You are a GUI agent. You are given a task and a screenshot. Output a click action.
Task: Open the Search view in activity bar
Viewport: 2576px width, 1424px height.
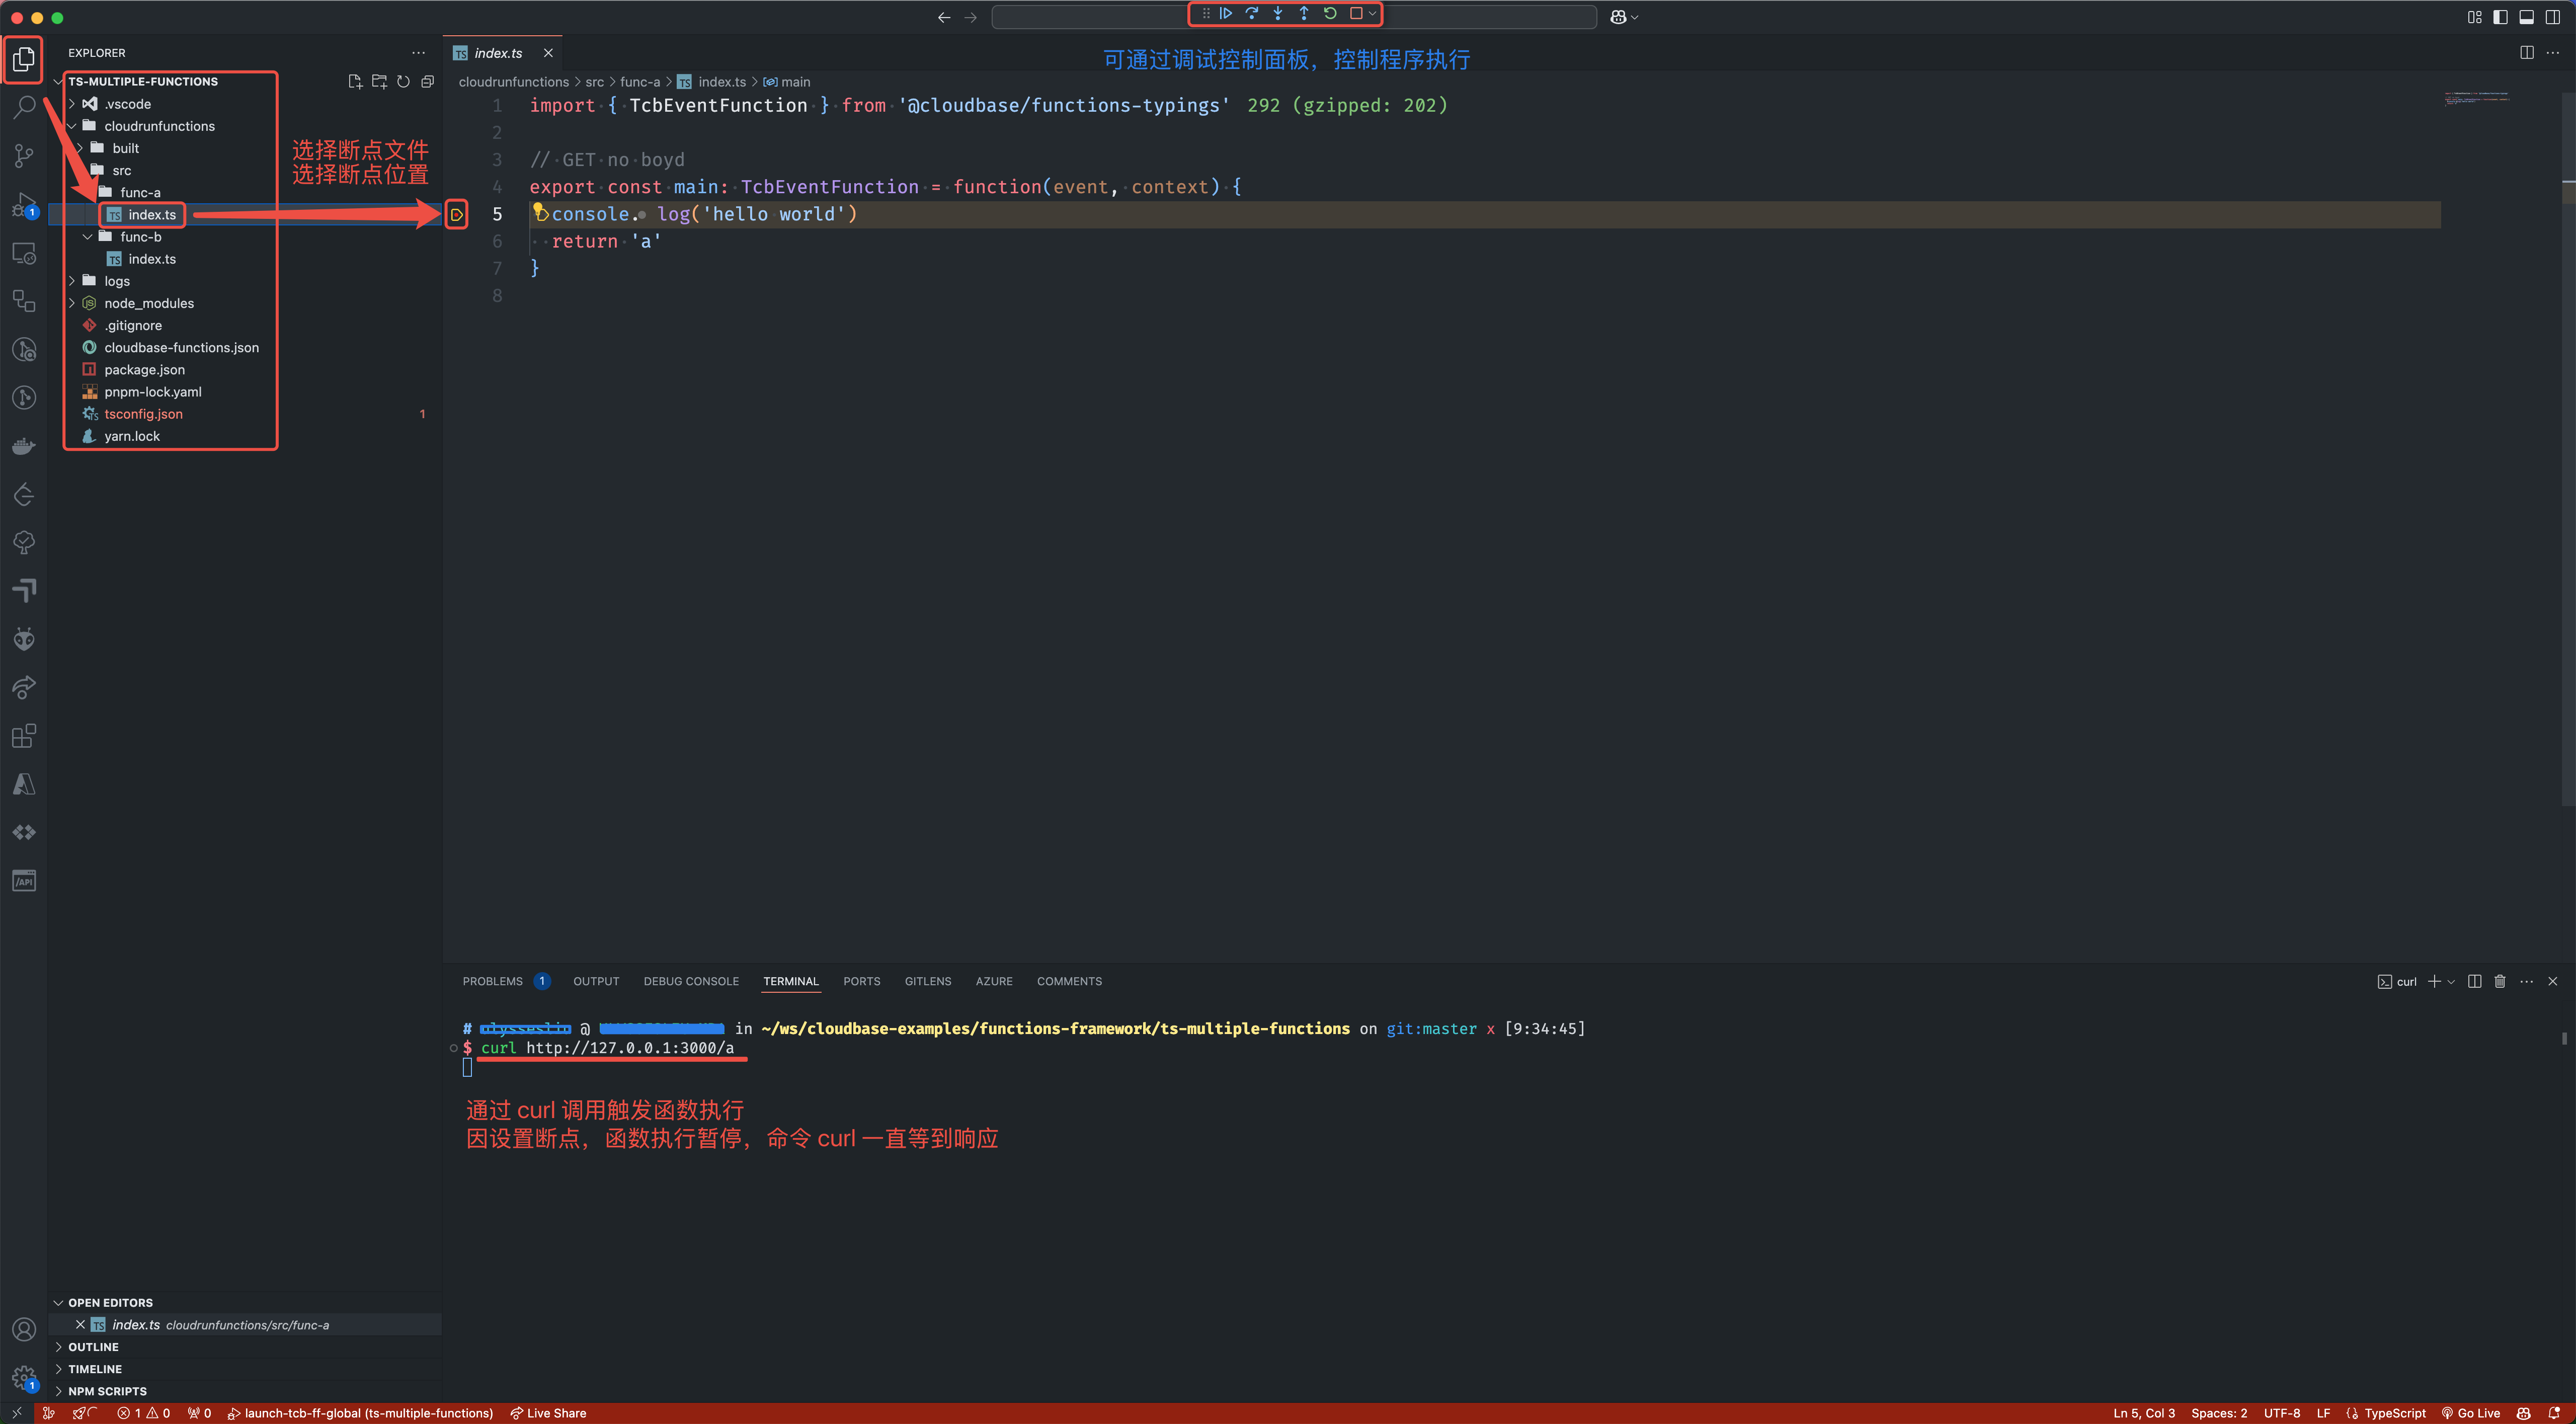pos(24,106)
